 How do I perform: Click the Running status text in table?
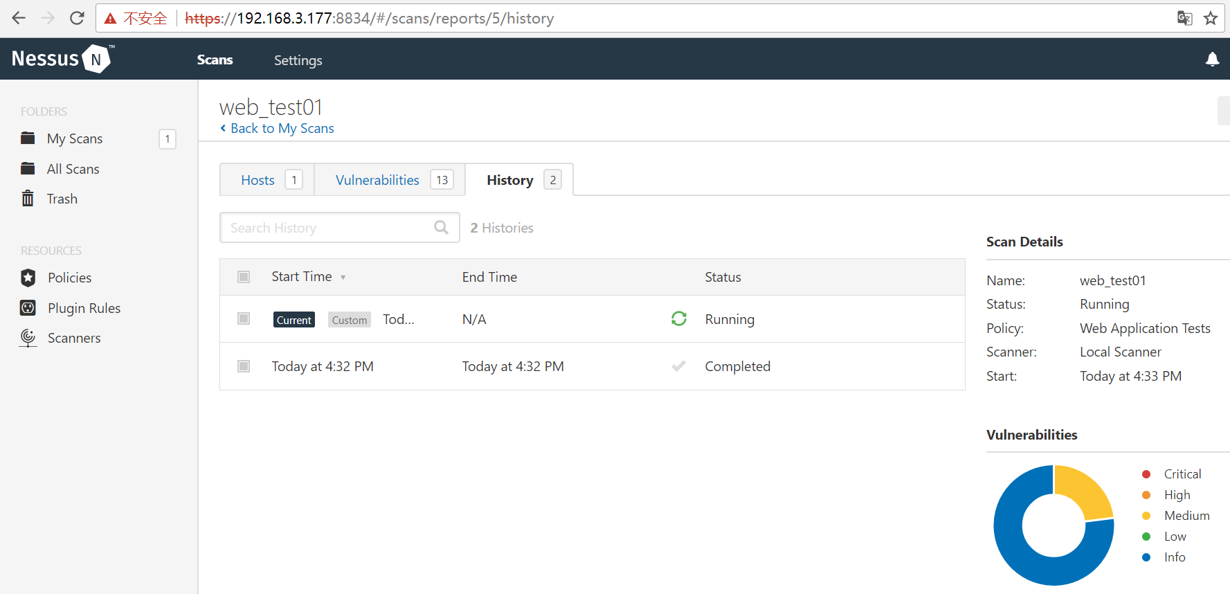coord(730,319)
